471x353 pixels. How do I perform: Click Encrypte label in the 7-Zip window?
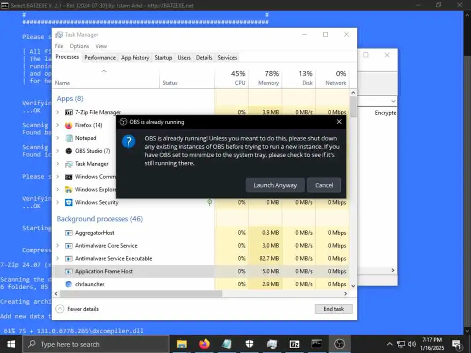pyautogui.click(x=385, y=113)
